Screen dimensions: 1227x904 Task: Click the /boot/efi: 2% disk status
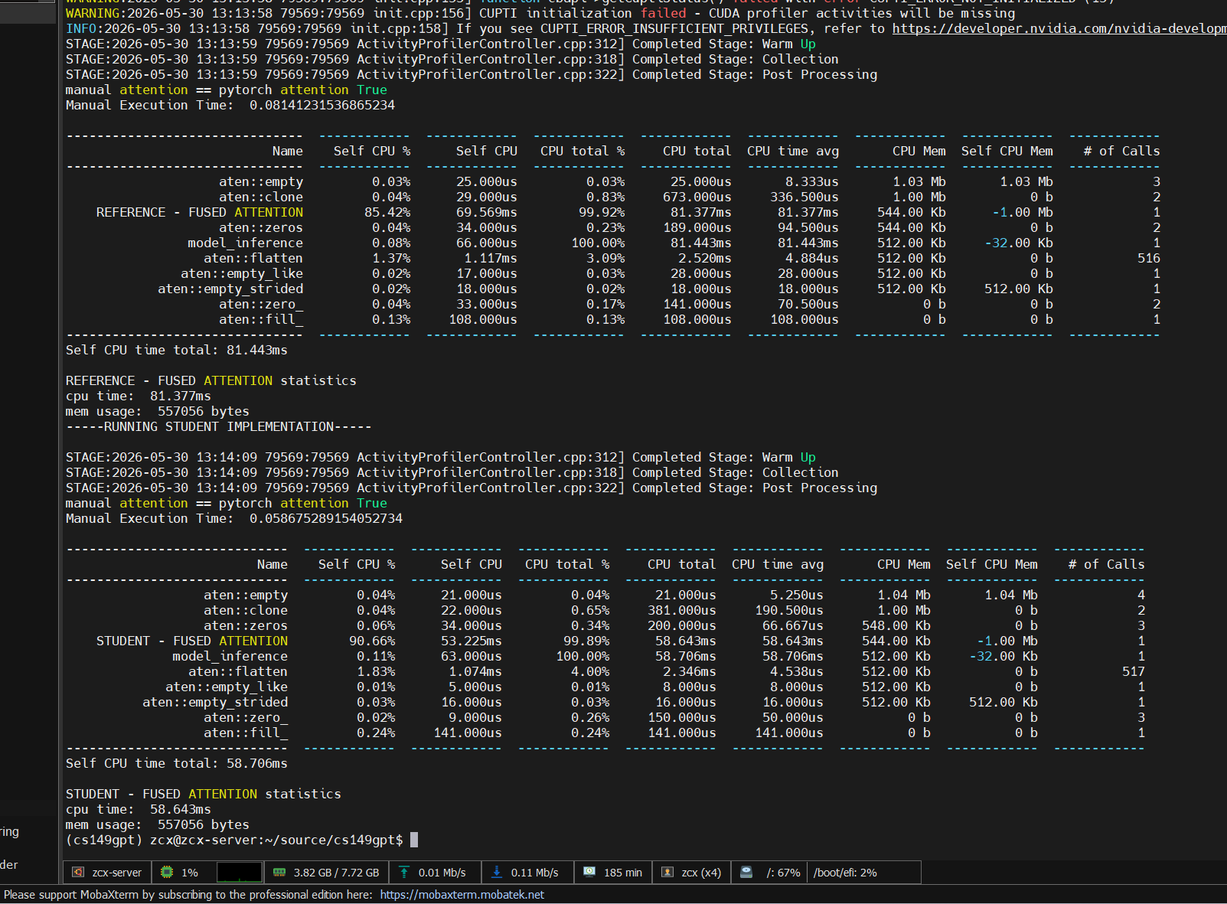[x=845, y=873]
